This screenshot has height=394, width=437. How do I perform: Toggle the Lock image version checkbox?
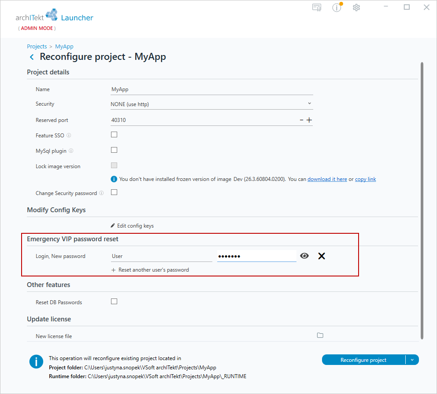coord(114,166)
